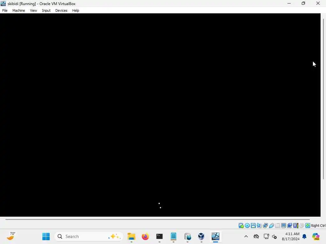Click the floppy disk status icon
Viewport: 326px width, 244px height.
[253, 226]
